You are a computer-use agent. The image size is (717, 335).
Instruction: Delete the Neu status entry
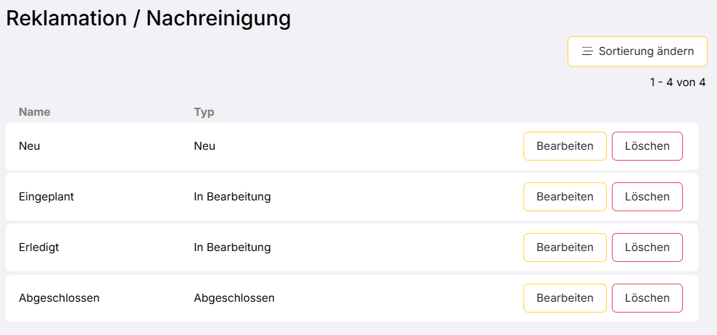coord(647,146)
